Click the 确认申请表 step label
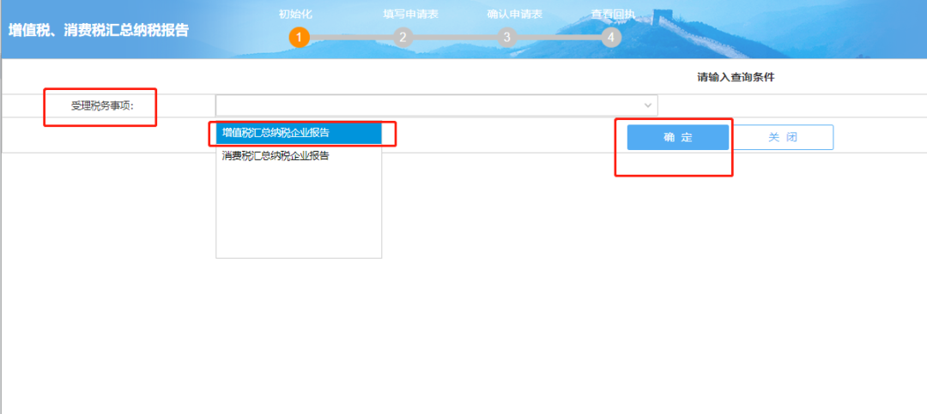This screenshot has height=414, width=927. 514,15
